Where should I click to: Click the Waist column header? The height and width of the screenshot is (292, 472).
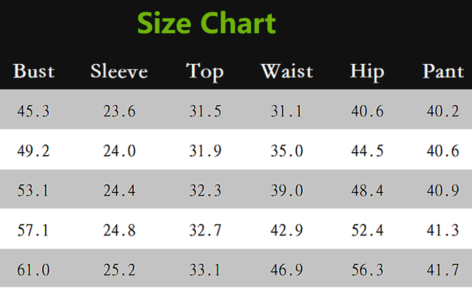(287, 72)
